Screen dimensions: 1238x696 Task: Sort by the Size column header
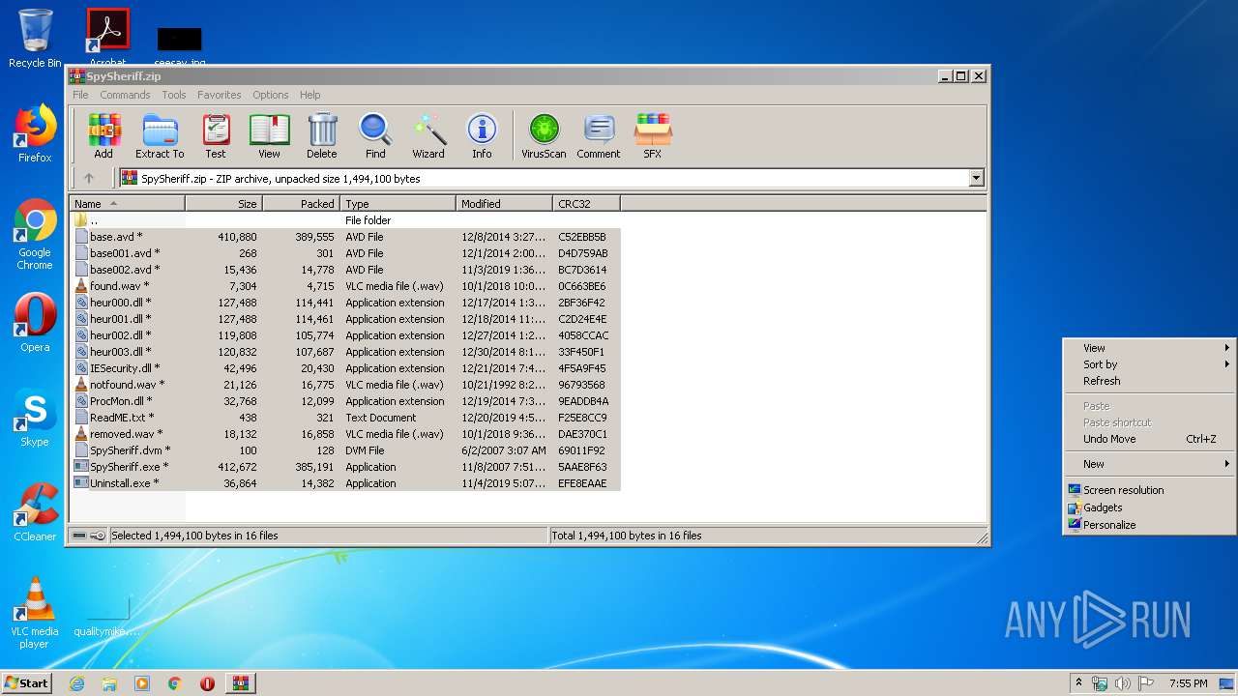(x=223, y=204)
